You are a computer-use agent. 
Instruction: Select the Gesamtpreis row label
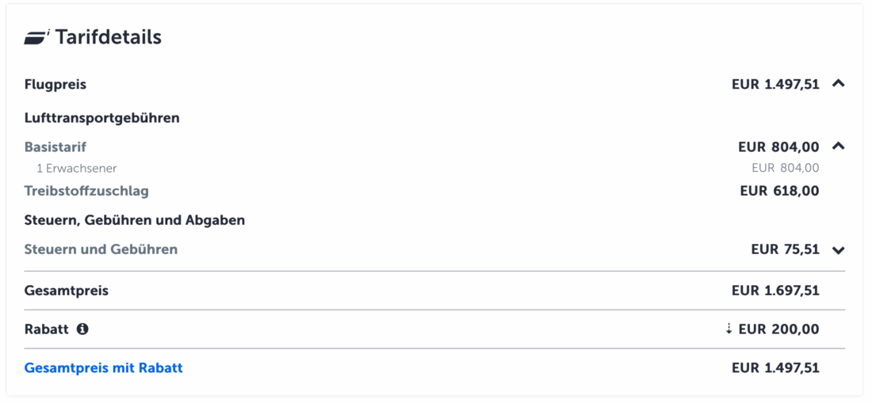67,291
